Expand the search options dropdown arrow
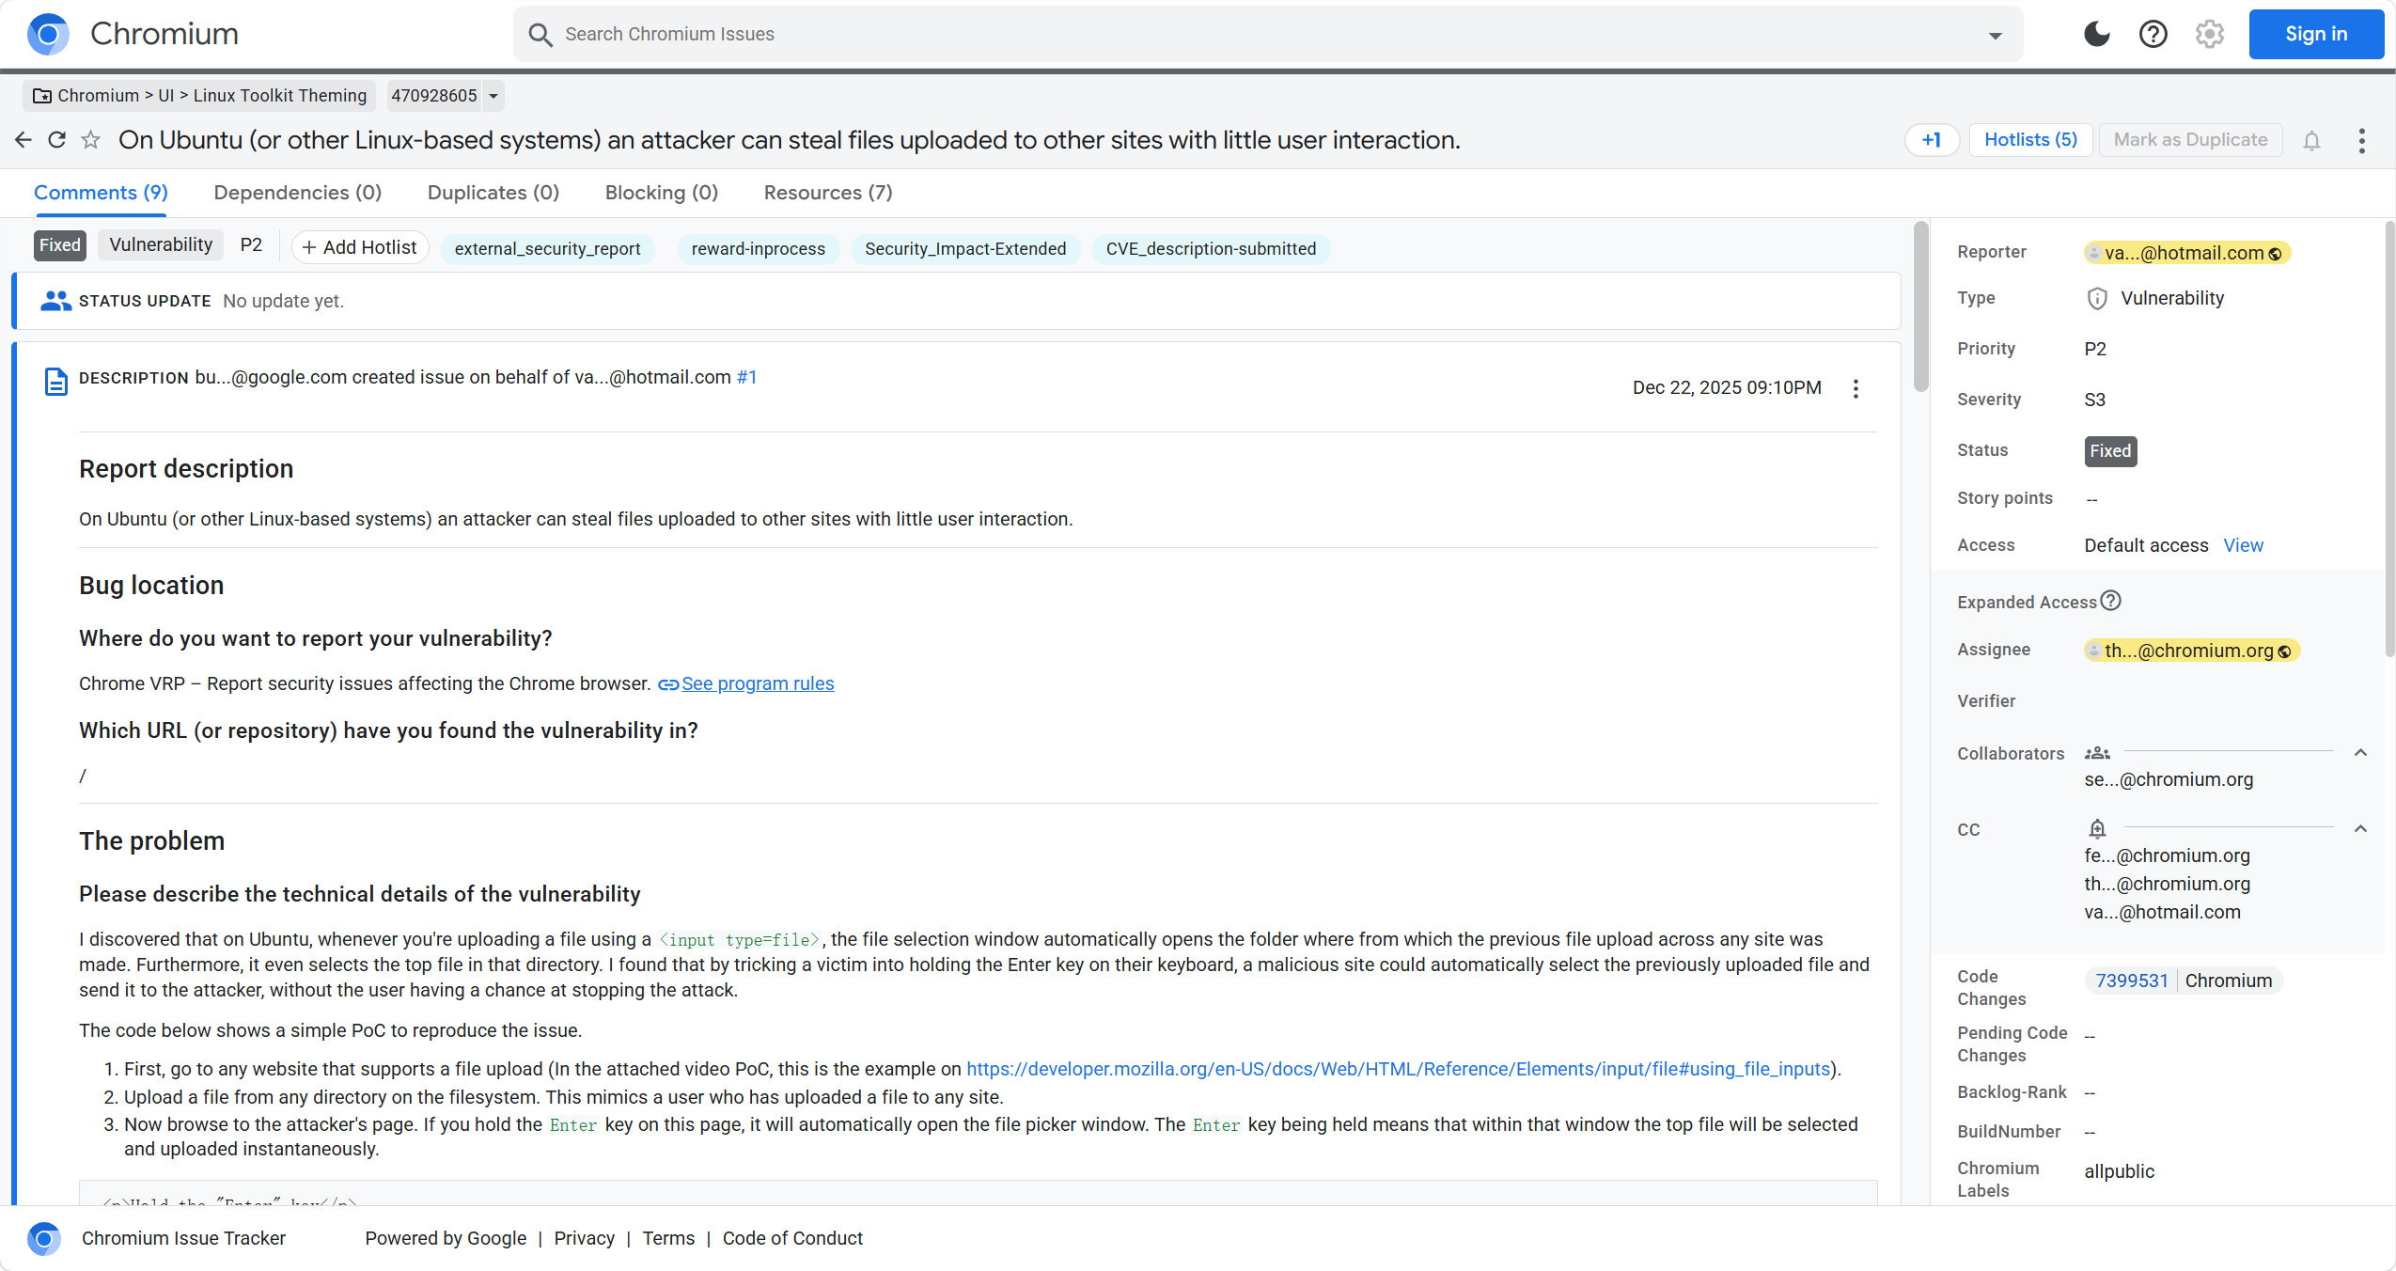 [1995, 35]
